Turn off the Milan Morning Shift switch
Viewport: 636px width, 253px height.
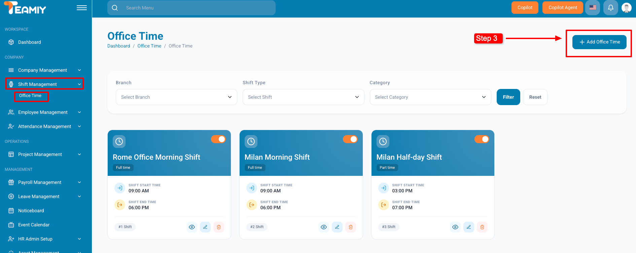click(350, 139)
